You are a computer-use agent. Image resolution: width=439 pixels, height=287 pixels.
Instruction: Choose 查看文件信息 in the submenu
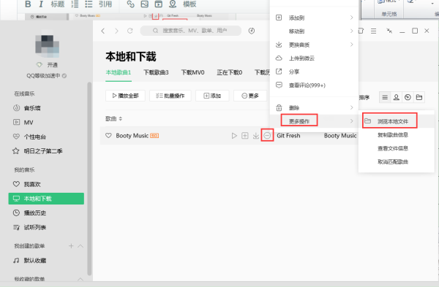coord(396,148)
